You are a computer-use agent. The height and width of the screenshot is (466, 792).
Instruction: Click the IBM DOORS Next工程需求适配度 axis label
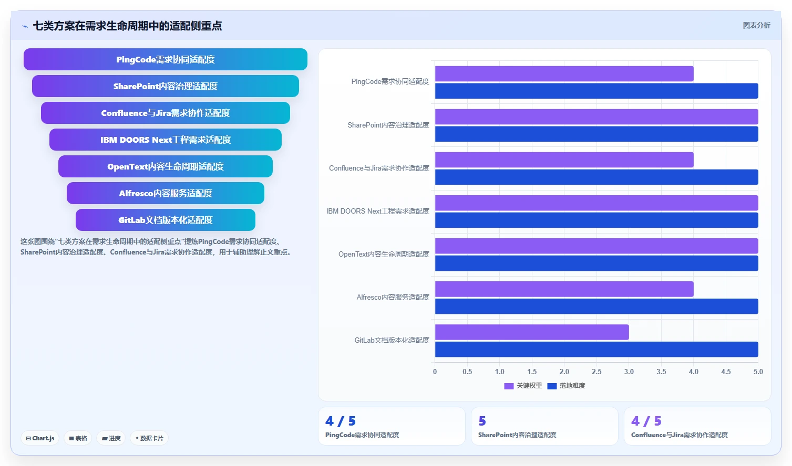378,211
